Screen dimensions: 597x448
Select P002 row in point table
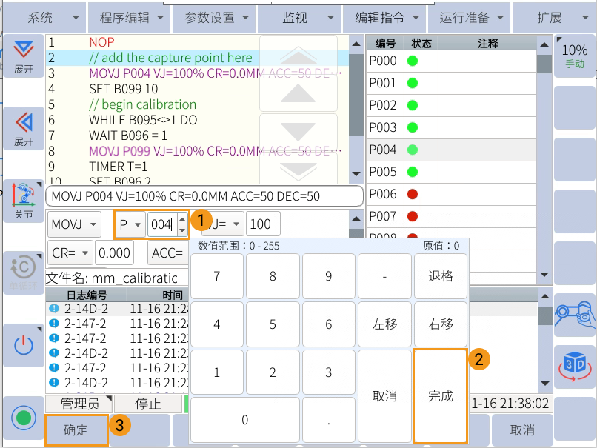point(452,105)
